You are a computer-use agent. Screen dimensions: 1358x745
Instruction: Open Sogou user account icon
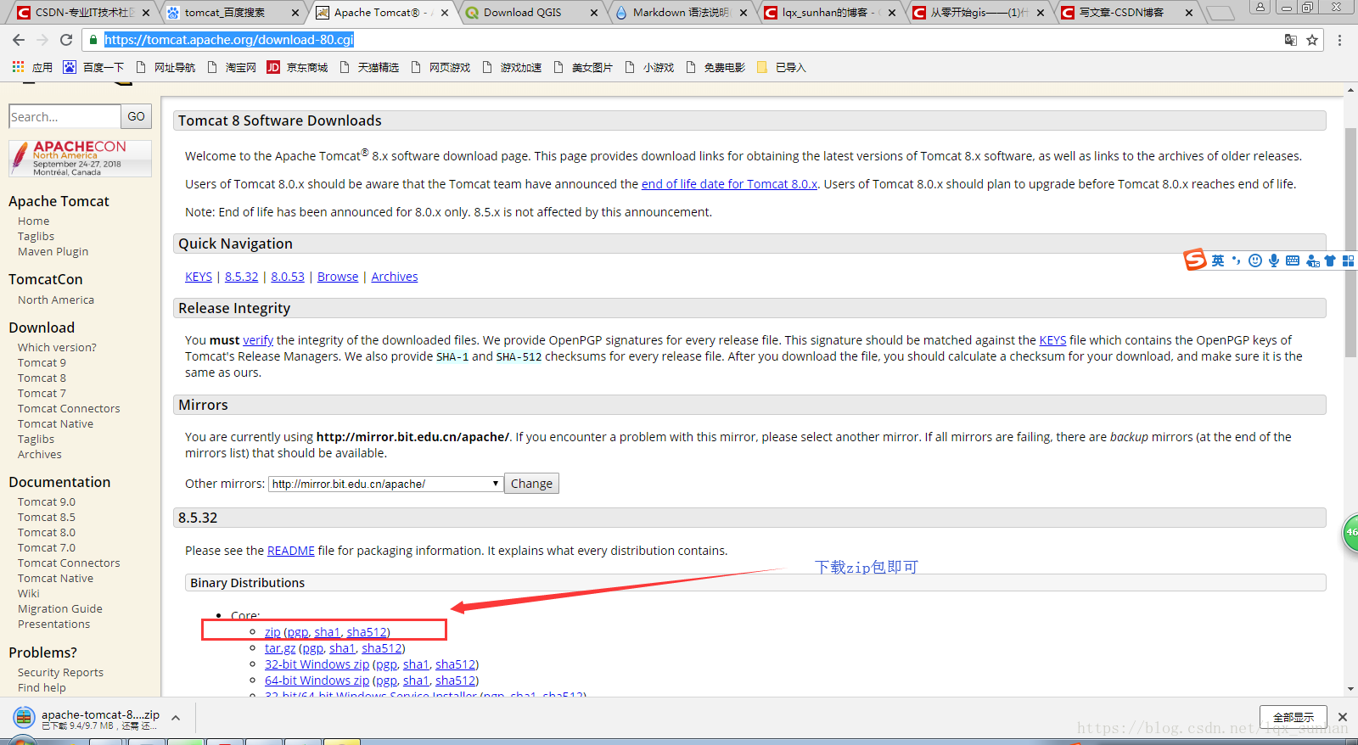click(x=1313, y=260)
